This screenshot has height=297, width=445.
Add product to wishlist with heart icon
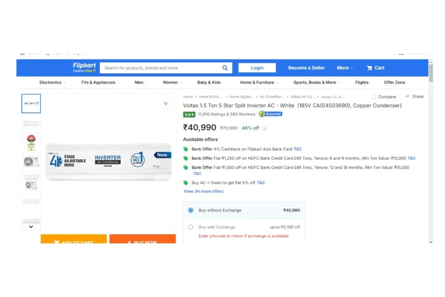166,104
